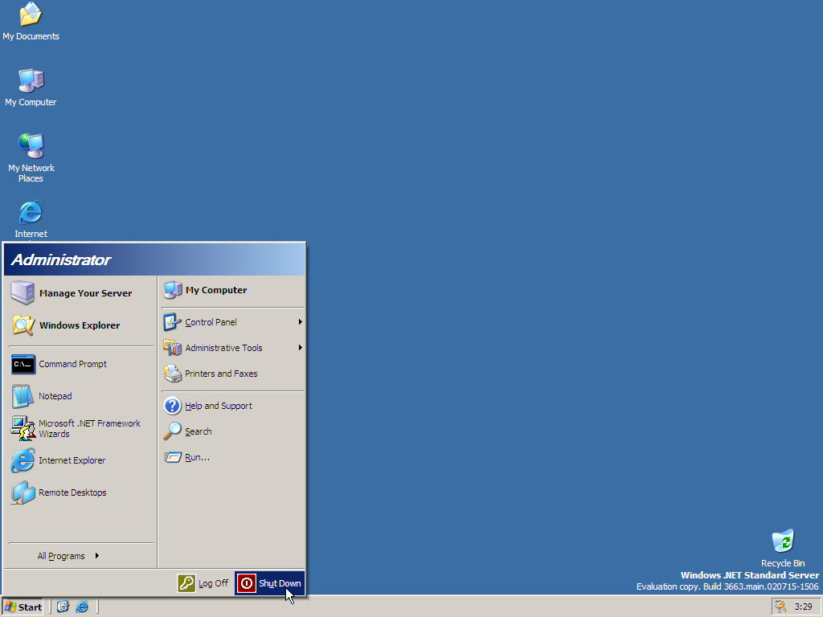Click the Start button on taskbar
Image resolution: width=823 pixels, height=617 pixels.
tap(23, 607)
